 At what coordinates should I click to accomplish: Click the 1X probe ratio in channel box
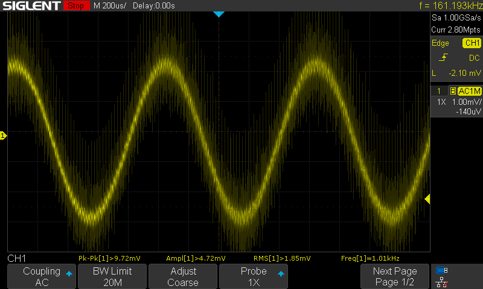coord(441,102)
